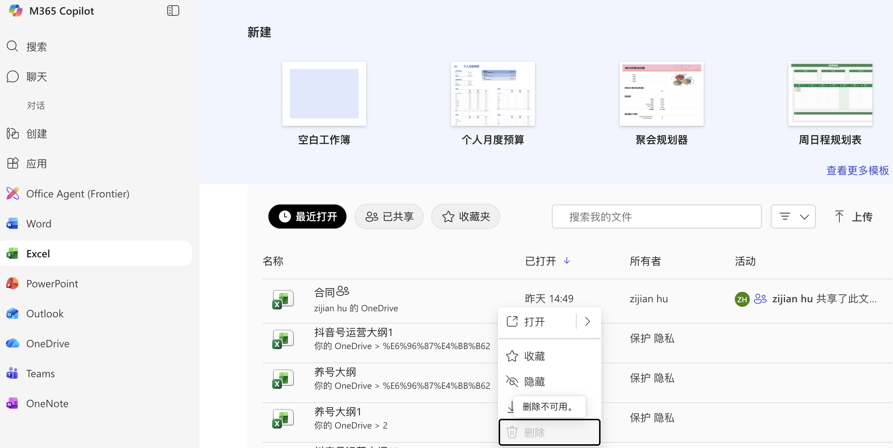Choose the 周日程规划表 template thumbnail

coord(830,94)
